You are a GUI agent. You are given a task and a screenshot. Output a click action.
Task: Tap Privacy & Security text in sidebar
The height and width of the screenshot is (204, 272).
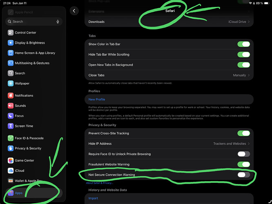click(x=28, y=149)
